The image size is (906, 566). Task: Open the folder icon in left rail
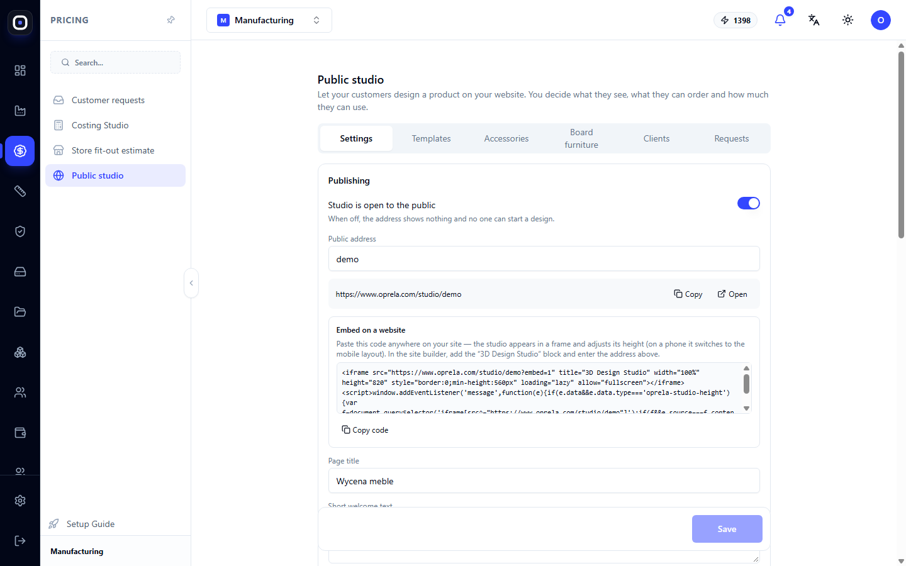tap(20, 312)
